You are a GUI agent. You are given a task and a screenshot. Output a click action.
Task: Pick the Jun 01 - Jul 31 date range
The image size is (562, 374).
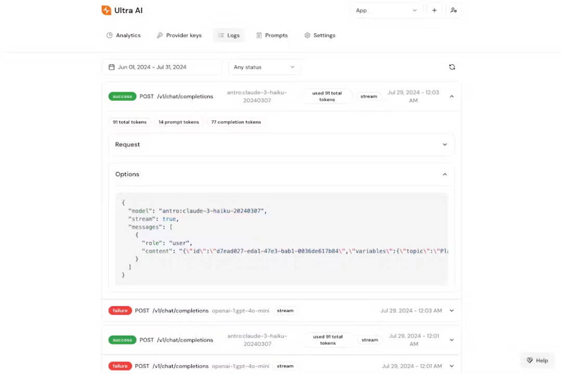(152, 67)
